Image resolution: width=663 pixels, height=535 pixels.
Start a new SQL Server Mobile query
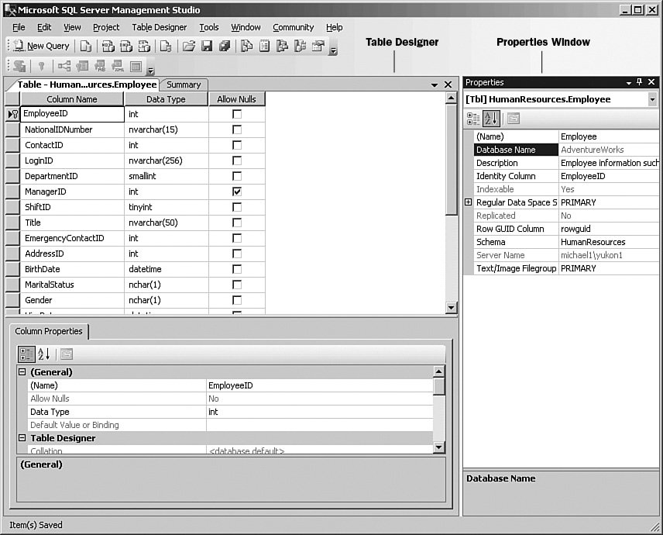[x=165, y=46]
